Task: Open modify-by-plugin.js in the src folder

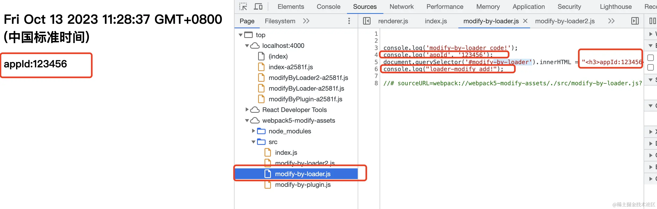Action: (x=303, y=185)
